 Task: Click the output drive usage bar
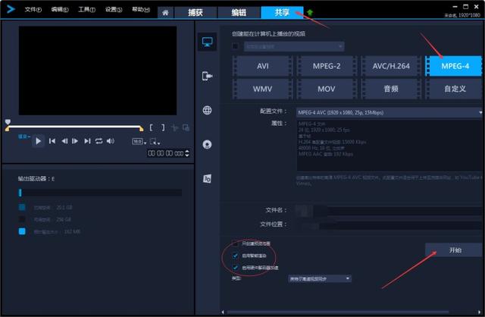click(100, 193)
